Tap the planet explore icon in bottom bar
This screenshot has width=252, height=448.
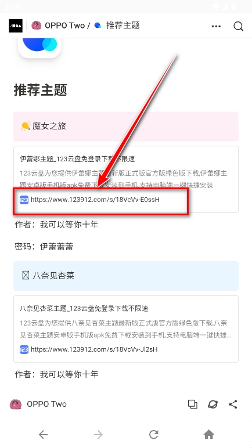click(x=213, y=404)
